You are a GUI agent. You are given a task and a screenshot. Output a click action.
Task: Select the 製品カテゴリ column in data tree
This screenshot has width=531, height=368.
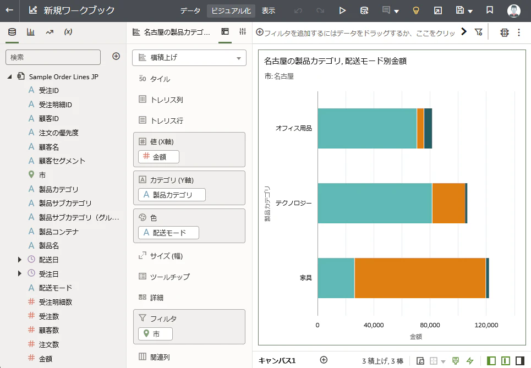coord(58,189)
